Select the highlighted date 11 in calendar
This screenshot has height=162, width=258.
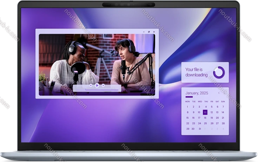[205, 112]
